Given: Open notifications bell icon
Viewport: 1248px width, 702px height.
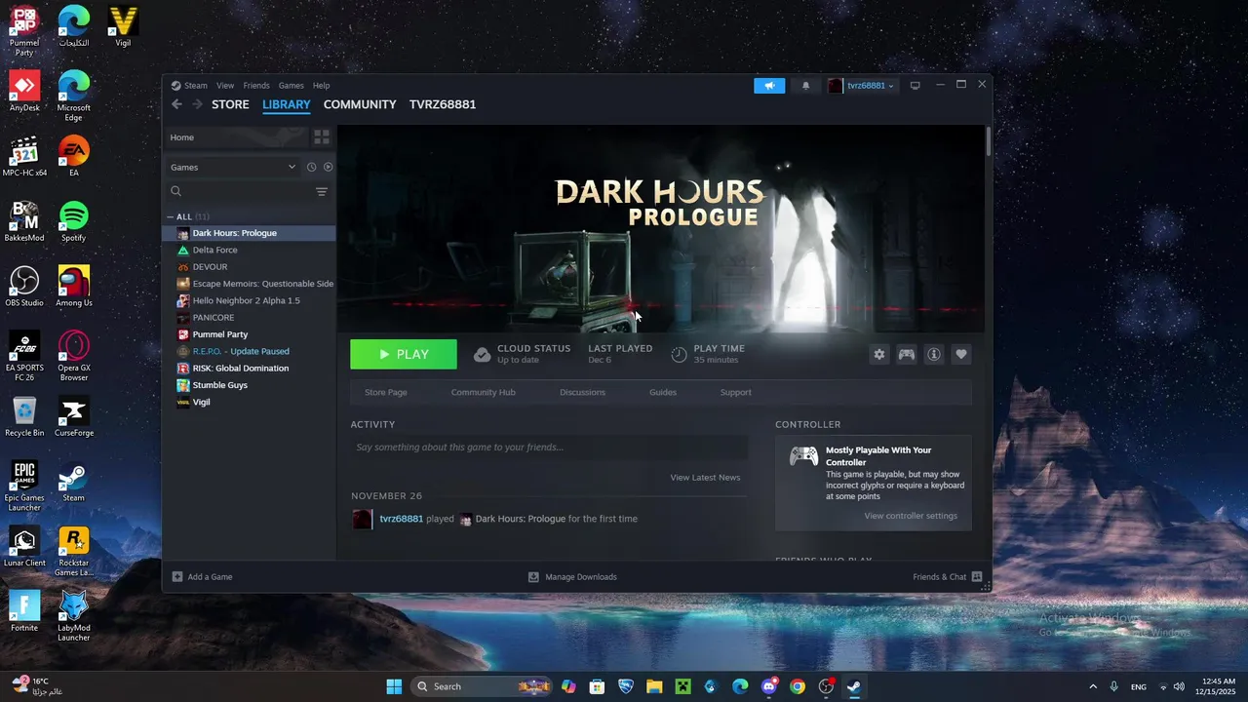Looking at the screenshot, I should 805,86.
